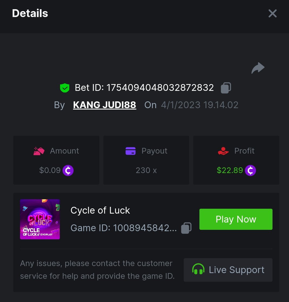Click the Amount chips icon

39,151
